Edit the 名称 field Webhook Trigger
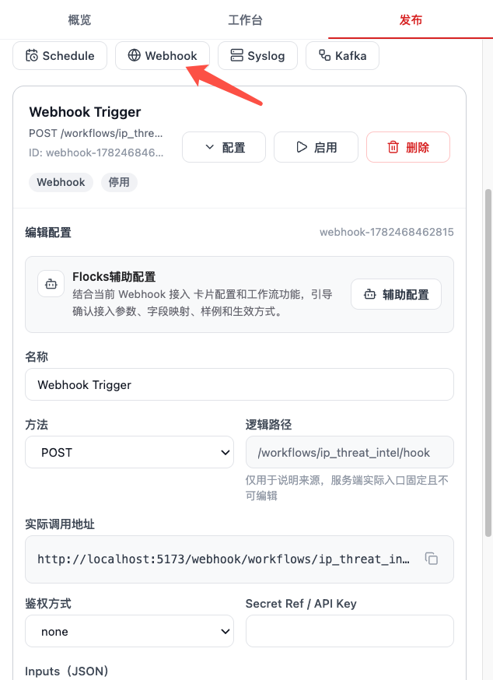The image size is (493, 680). pyautogui.click(x=240, y=384)
